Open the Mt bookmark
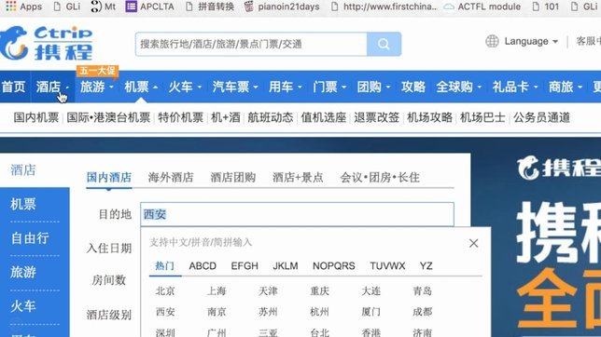601x337 pixels. (103, 7)
